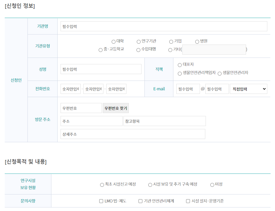Select 생물안전관리책임자 position radio
Image resolution: width=275 pixels, height=211 pixels.
180,73
